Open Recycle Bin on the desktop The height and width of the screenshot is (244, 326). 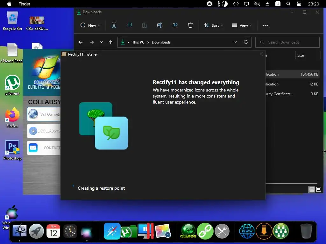[12, 21]
